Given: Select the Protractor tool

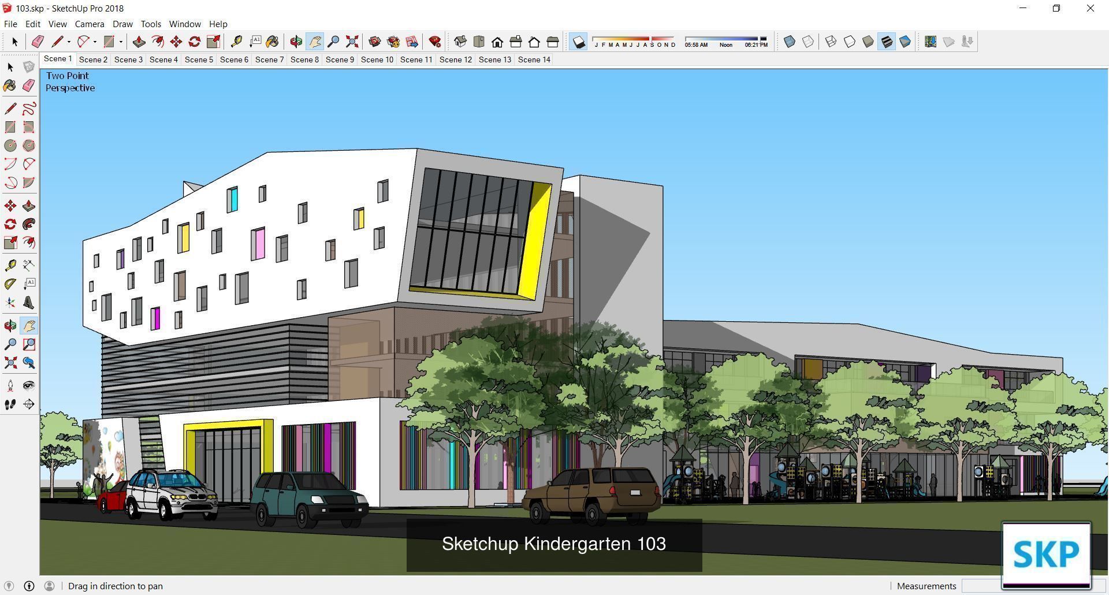Looking at the screenshot, I should point(10,284).
